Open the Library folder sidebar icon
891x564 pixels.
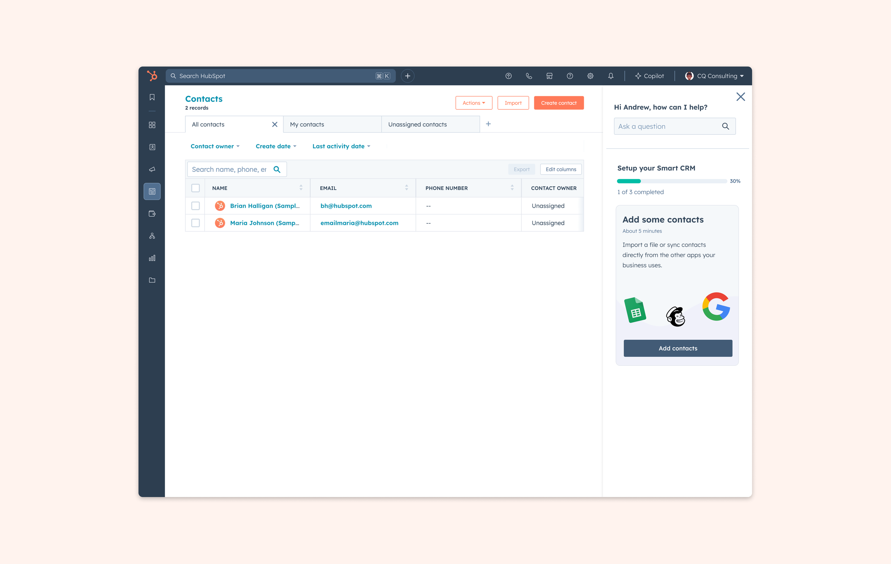(152, 280)
